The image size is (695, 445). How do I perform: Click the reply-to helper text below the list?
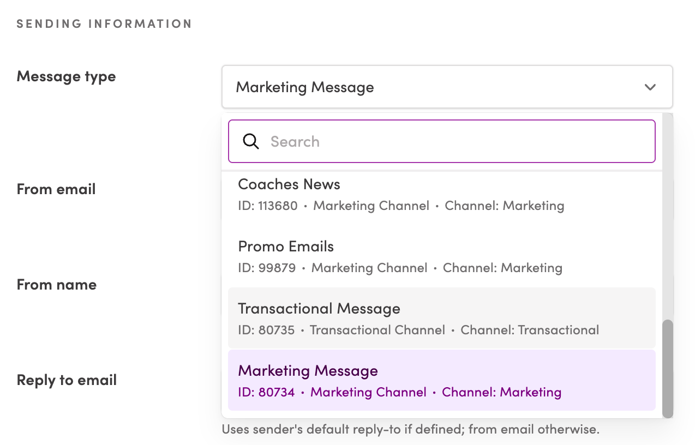click(410, 430)
